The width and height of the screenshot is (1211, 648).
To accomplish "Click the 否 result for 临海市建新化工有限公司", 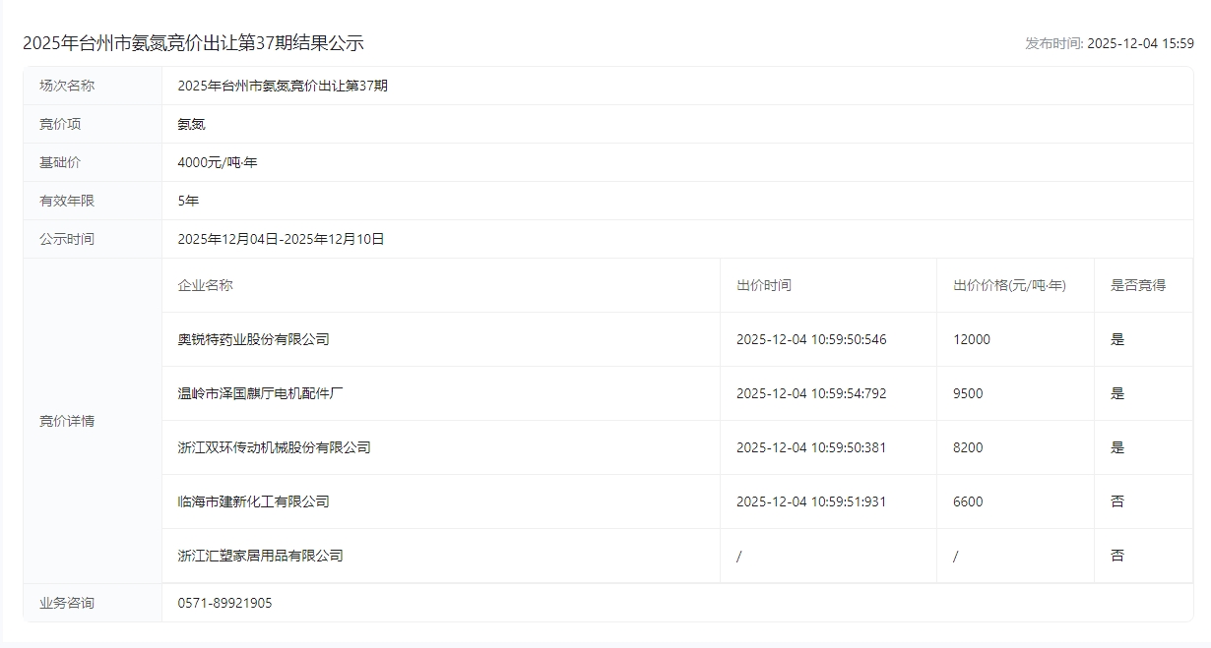I will tap(1116, 501).
